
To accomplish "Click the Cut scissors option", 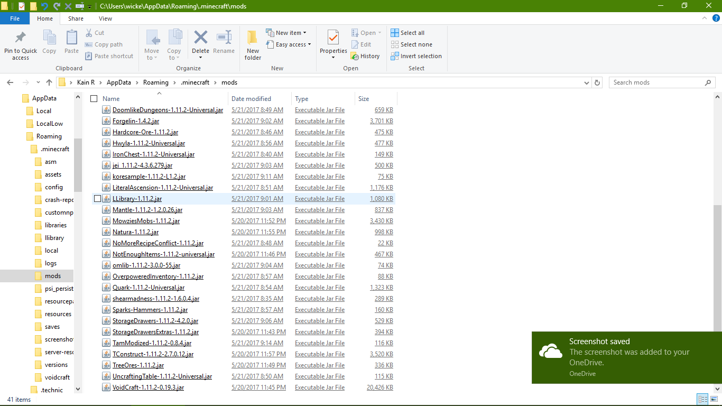I will (95, 33).
